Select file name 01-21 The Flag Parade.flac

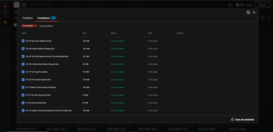pos(37,72)
